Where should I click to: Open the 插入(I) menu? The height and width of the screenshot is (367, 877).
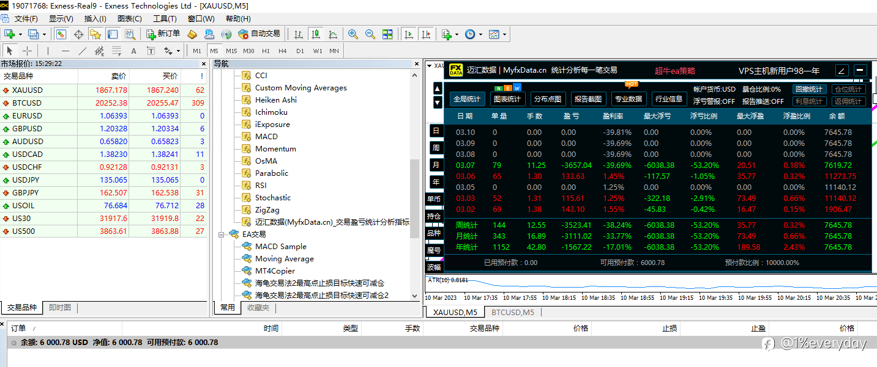[x=95, y=19]
